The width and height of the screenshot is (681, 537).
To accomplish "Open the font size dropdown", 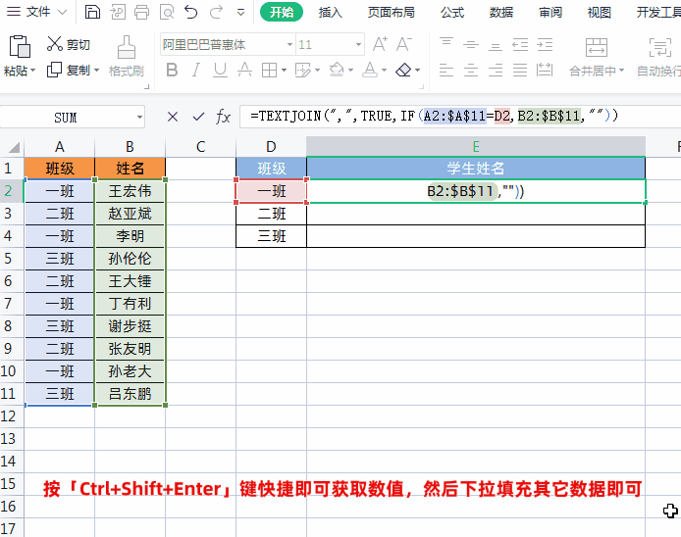I will 358,45.
